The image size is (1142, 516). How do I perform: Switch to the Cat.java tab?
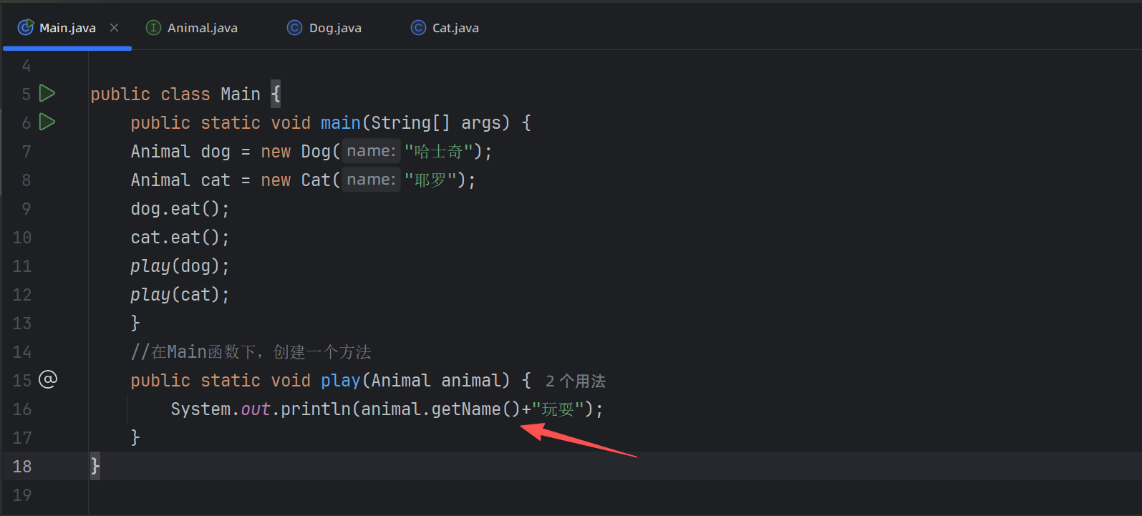click(455, 28)
